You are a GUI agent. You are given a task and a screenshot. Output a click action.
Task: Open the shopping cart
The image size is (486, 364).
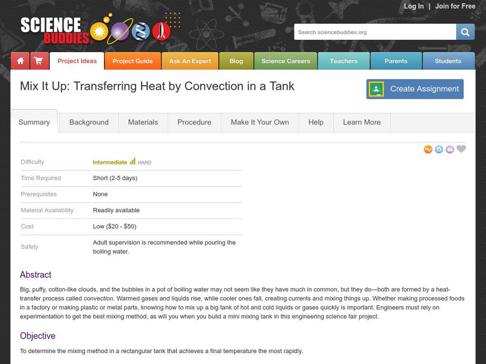[38, 61]
